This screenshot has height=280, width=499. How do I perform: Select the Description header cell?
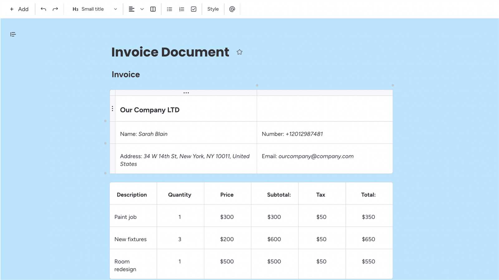(133, 193)
